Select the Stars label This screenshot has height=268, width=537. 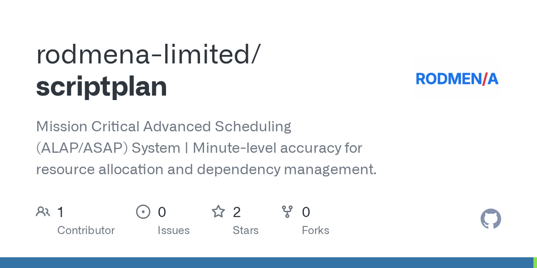[246, 230]
